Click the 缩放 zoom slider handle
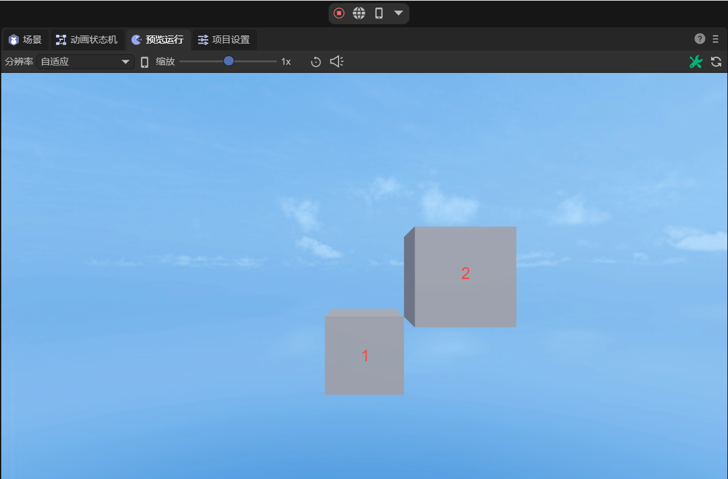The width and height of the screenshot is (728, 479). (229, 61)
